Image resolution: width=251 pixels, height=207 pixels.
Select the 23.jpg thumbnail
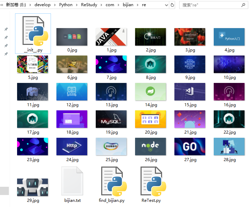[32, 146]
